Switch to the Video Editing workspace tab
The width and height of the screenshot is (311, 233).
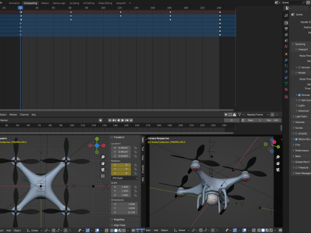tap(105, 3)
